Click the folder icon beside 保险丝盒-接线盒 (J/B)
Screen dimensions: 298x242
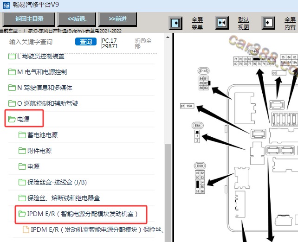22,182
